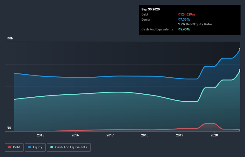Select the Debt end data point marker
The height and width of the screenshot is (157, 245).
[x=240, y=130]
